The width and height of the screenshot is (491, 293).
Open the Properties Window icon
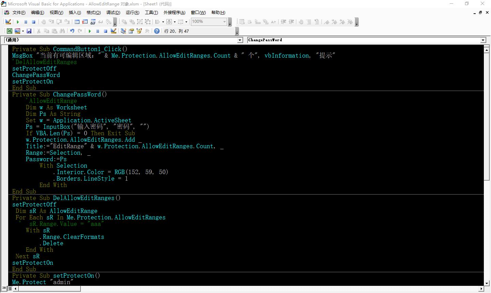pyautogui.click(x=131, y=31)
